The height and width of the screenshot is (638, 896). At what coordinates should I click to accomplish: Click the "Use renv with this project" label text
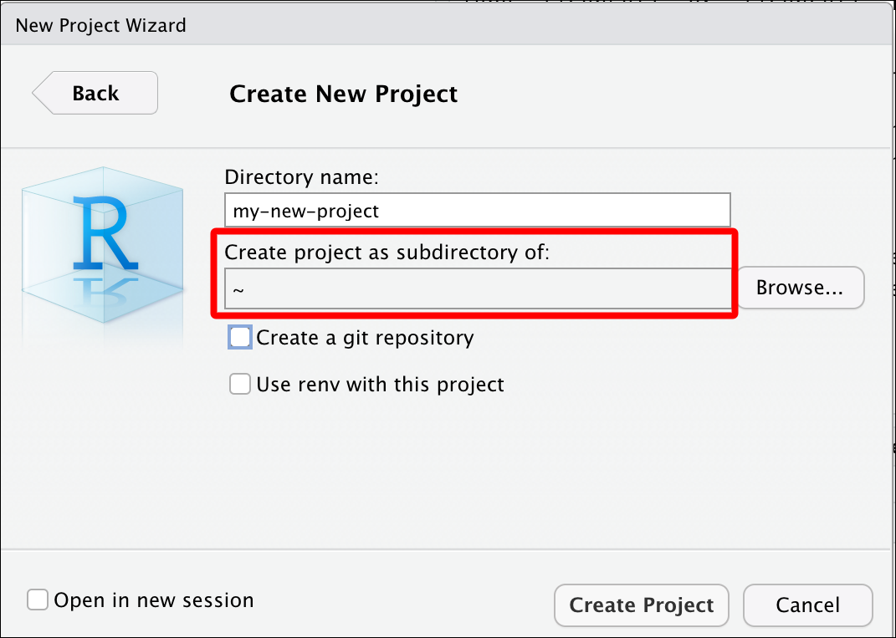[x=380, y=385]
